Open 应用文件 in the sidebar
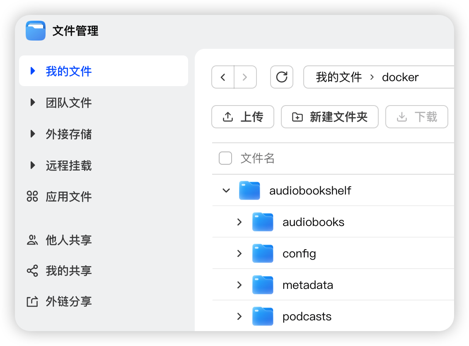 (68, 197)
